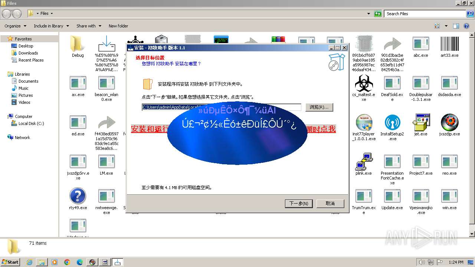
Task: Select plink.exe file icon
Action: 364,162
